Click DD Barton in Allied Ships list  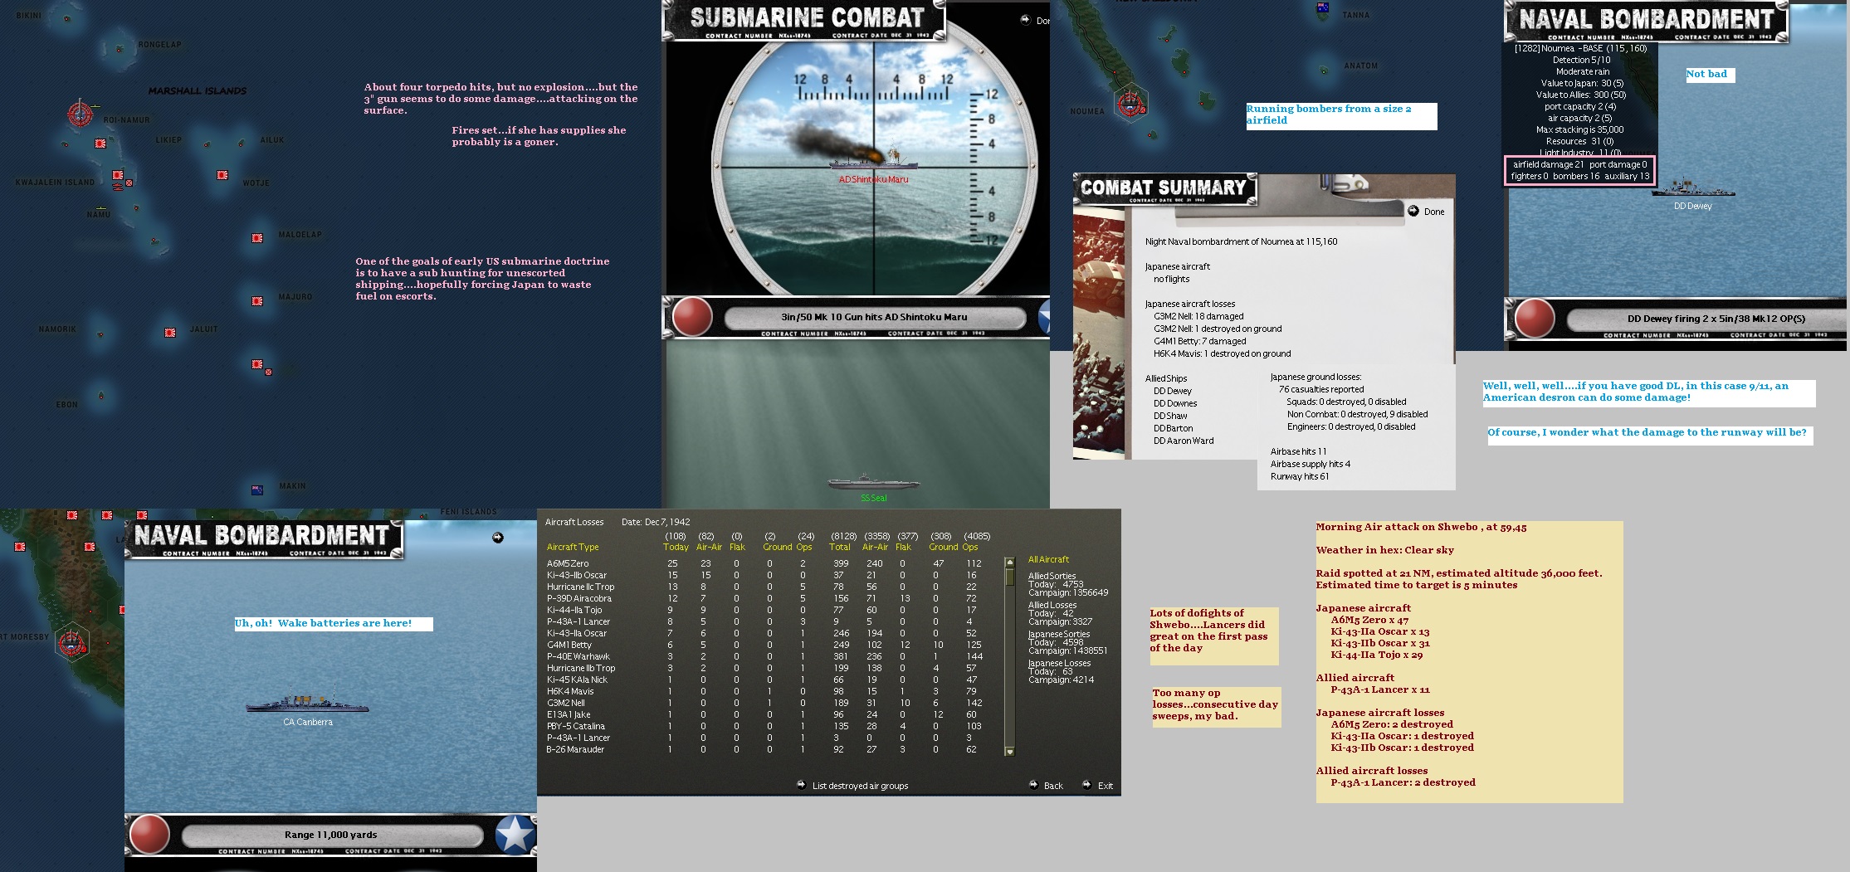click(1173, 428)
